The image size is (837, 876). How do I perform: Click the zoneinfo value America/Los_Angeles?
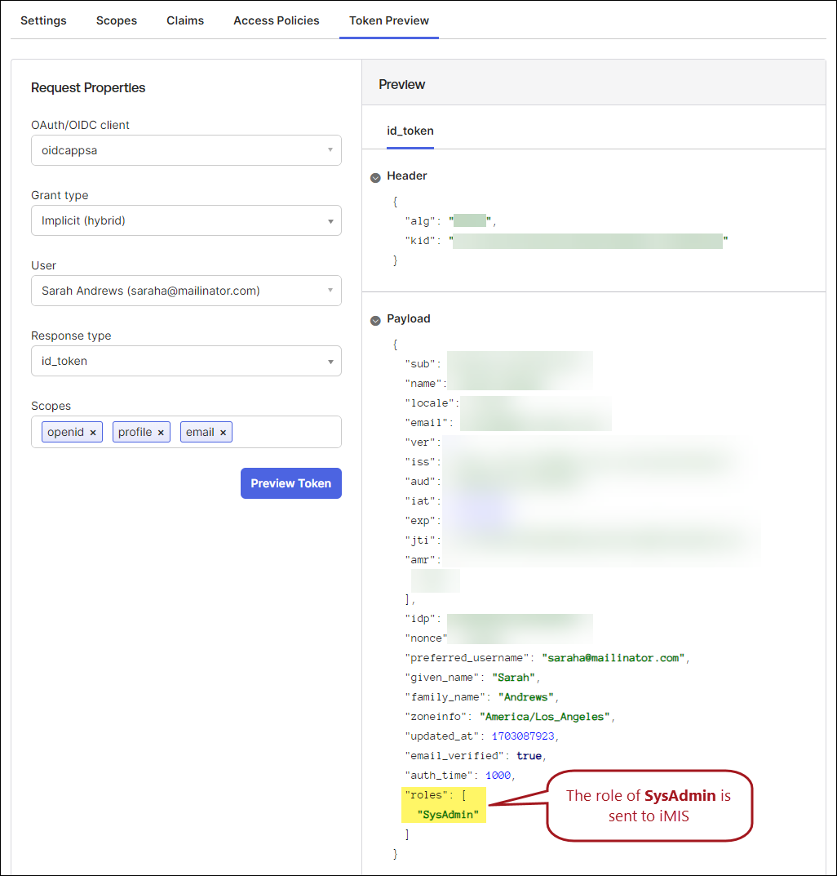point(544,717)
